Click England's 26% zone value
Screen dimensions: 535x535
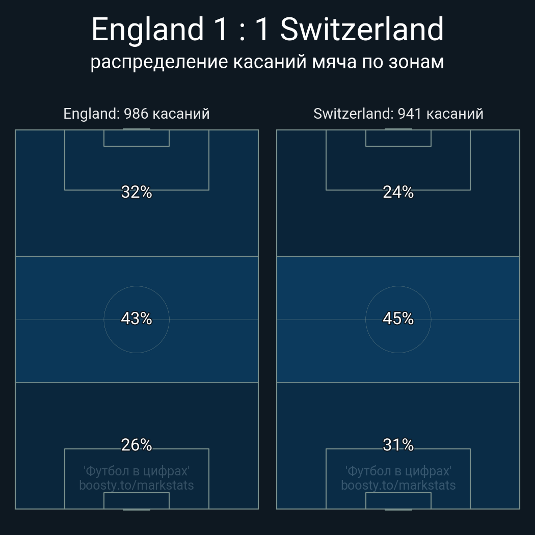click(x=137, y=445)
